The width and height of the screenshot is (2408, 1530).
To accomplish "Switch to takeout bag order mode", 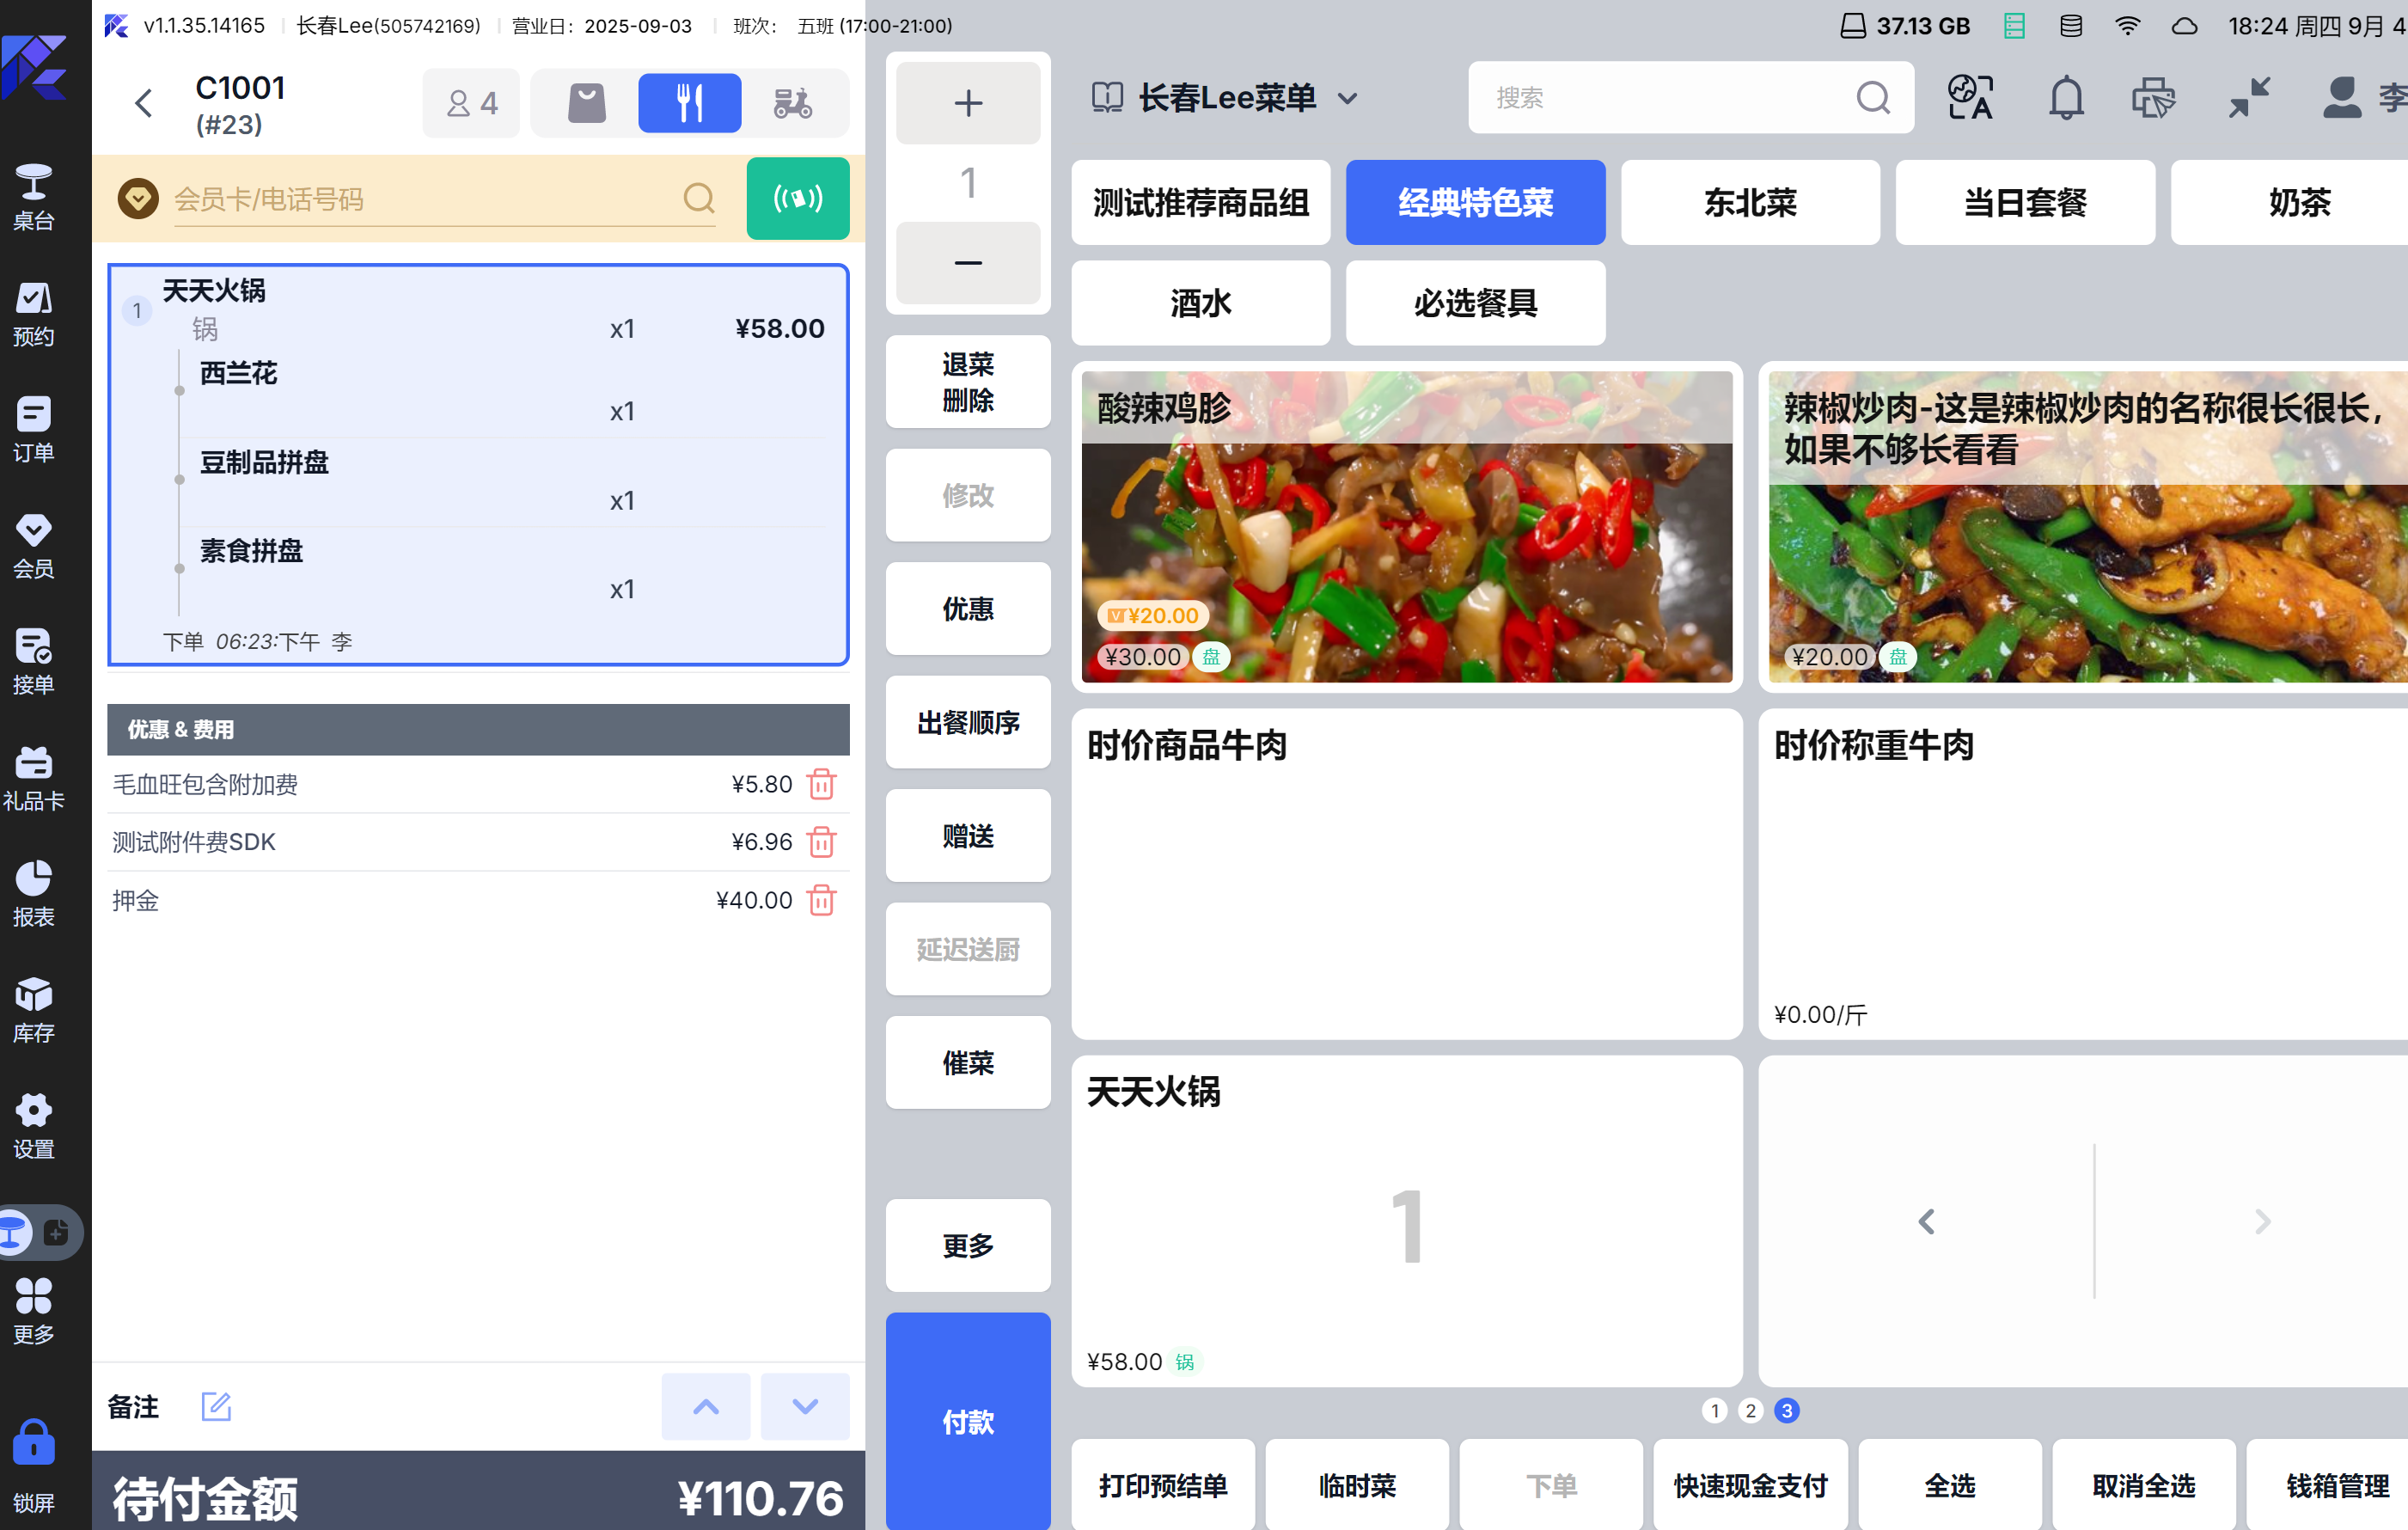I will (586, 103).
